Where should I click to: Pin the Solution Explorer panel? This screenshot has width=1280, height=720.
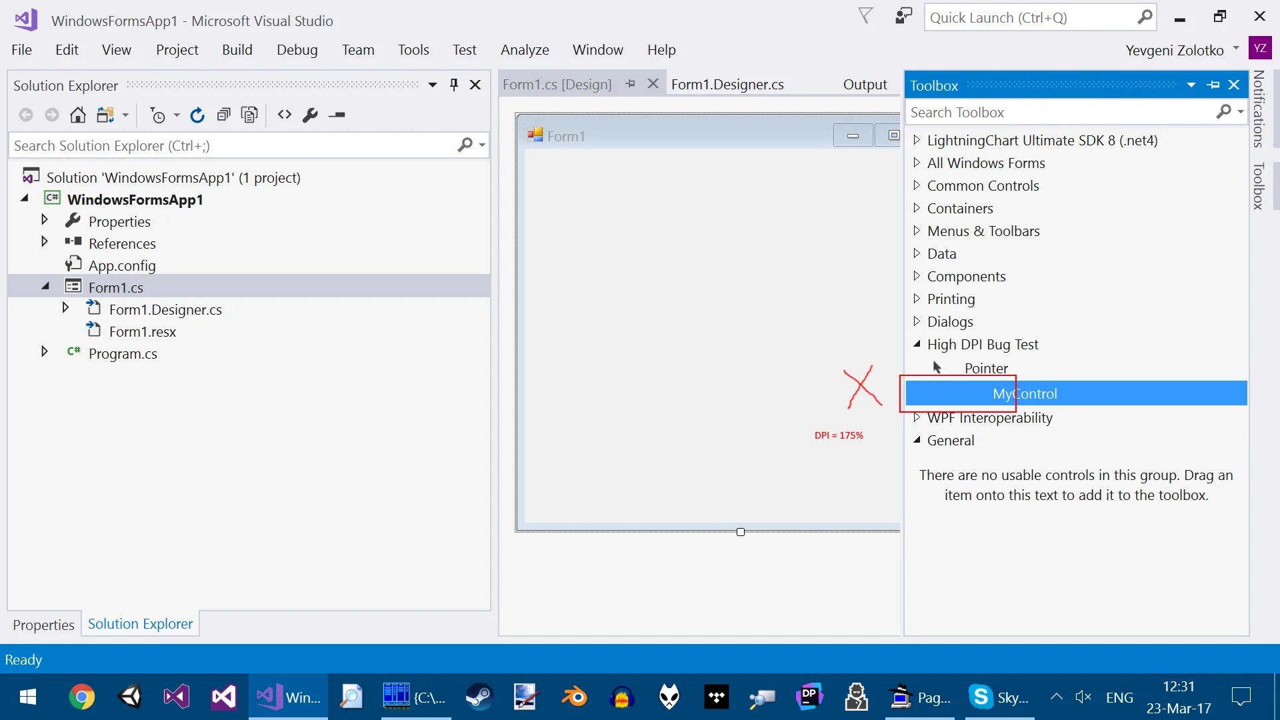[x=454, y=85]
